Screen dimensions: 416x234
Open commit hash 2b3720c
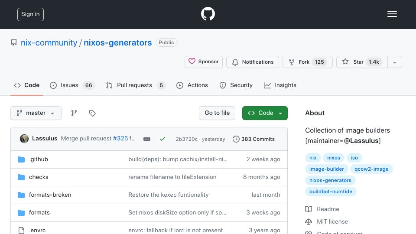(186, 139)
